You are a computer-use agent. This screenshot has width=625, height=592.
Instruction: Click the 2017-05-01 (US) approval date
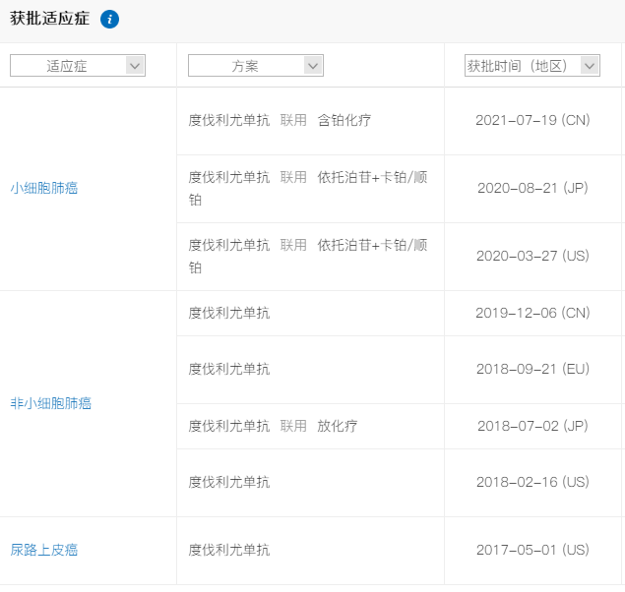pos(532,550)
